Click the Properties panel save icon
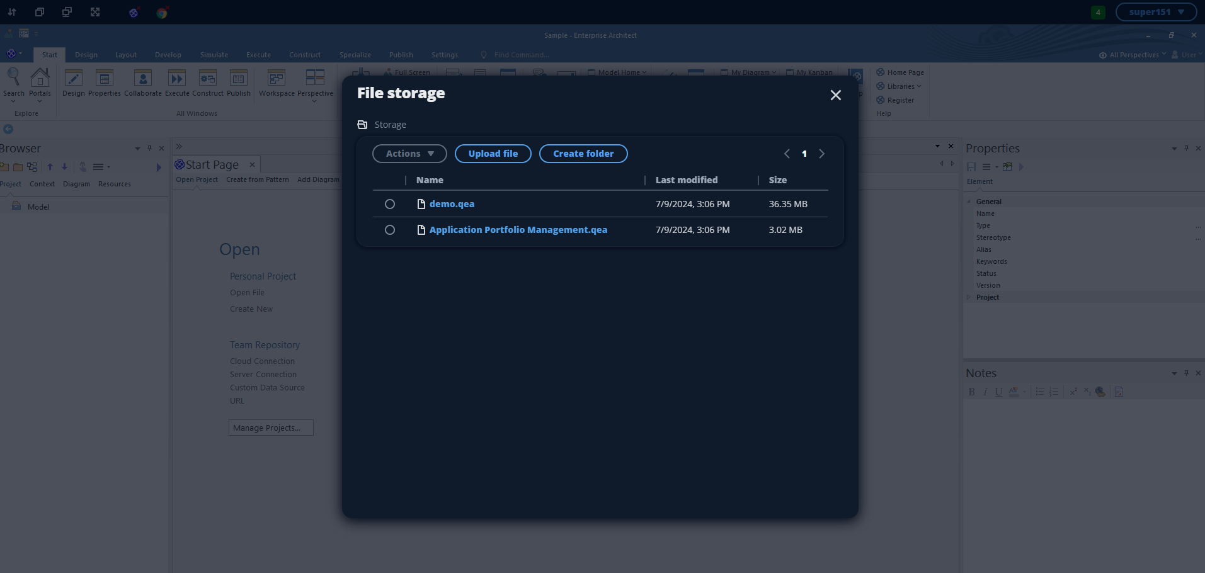The height and width of the screenshot is (573, 1205). point(971,167)
